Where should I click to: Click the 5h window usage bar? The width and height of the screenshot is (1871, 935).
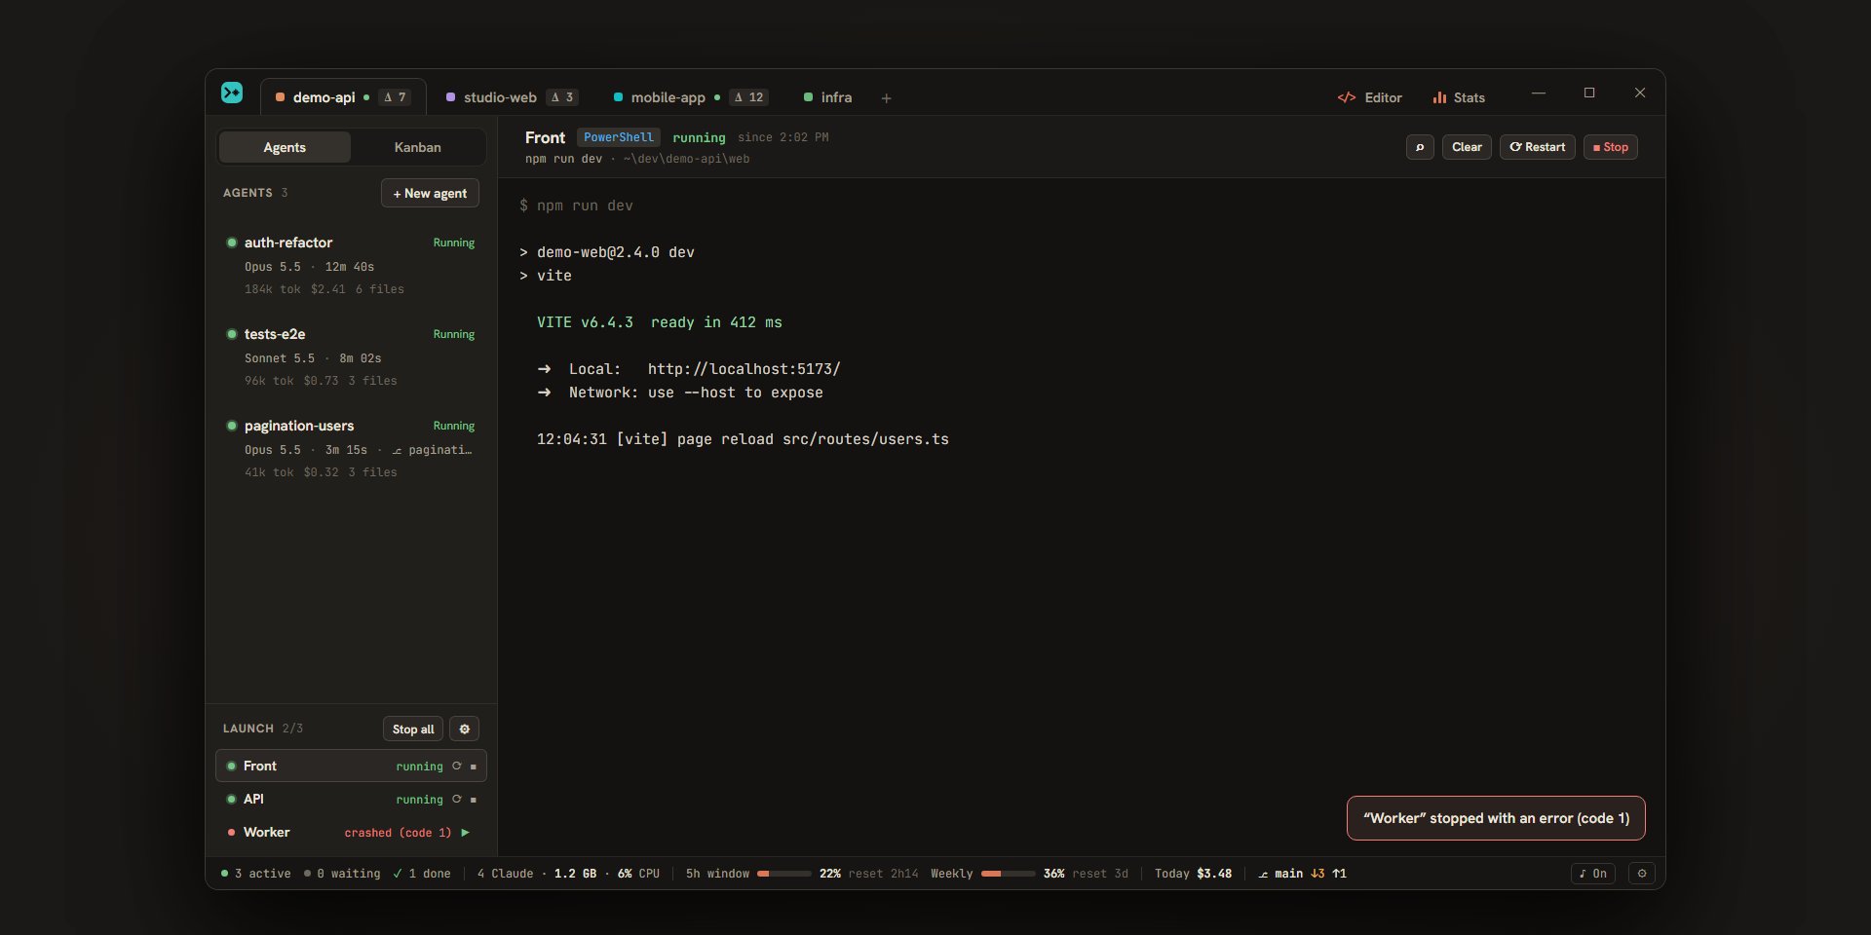784,874
